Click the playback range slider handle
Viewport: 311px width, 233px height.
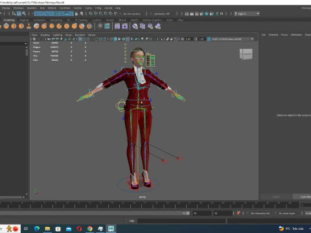pos(188,213)
